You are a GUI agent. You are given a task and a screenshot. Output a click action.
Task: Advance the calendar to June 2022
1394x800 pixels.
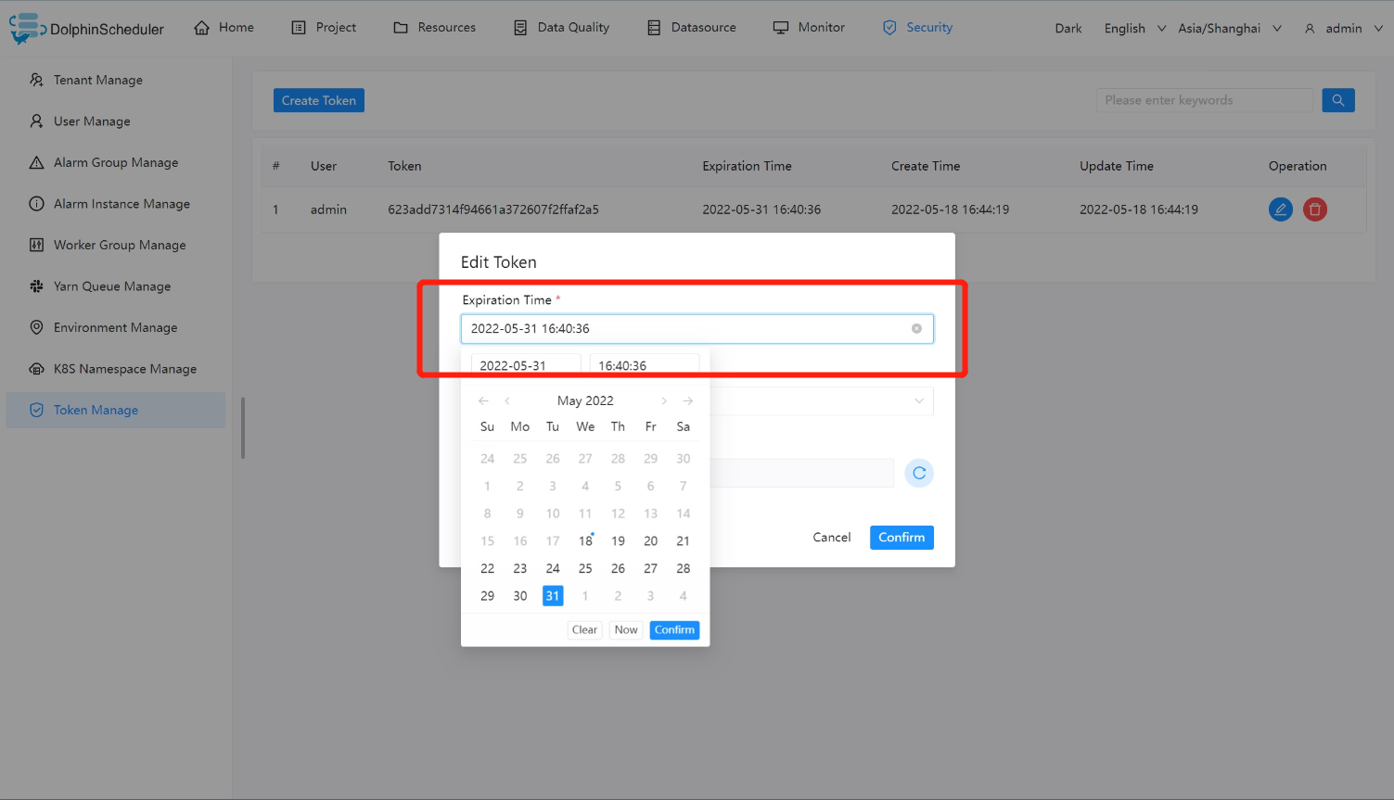(x=664, y=400)
